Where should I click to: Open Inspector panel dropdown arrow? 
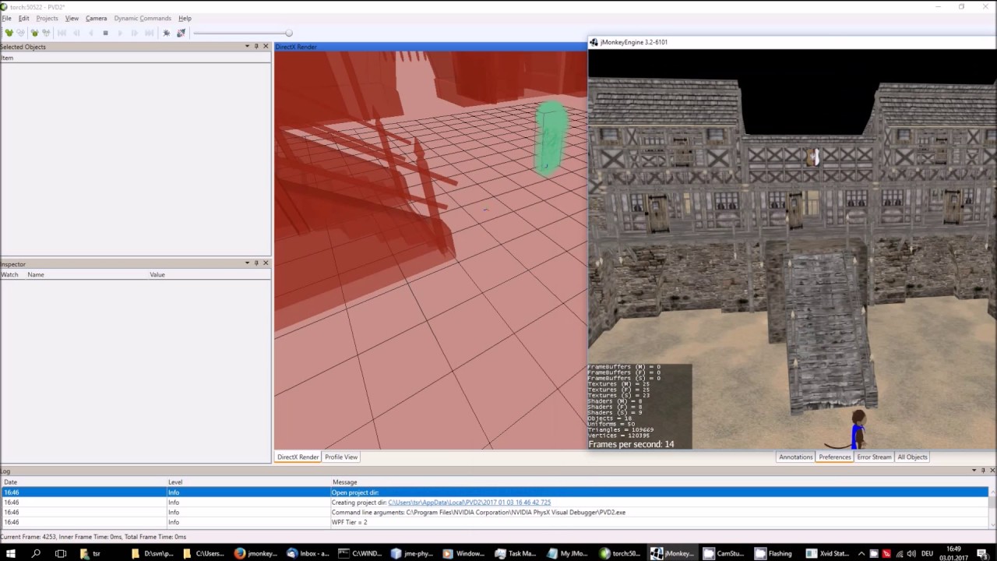pyautogui.click(x=247, y=263)
